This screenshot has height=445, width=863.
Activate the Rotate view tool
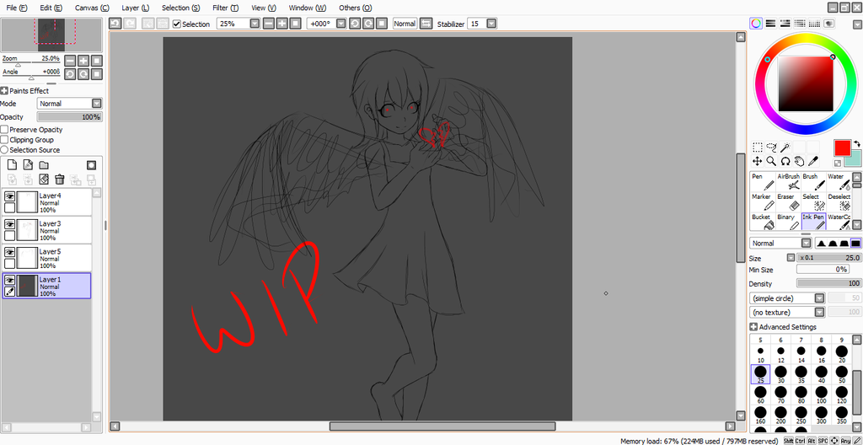point(785,161)
